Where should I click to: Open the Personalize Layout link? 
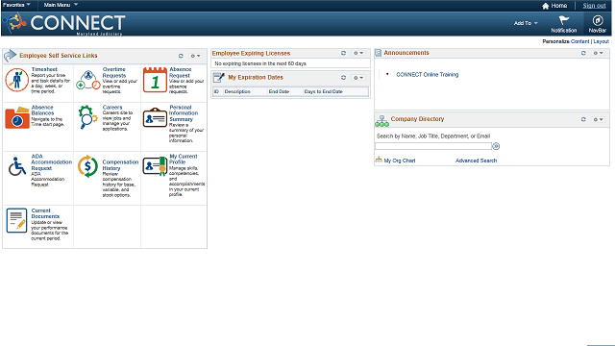(601, 41)
